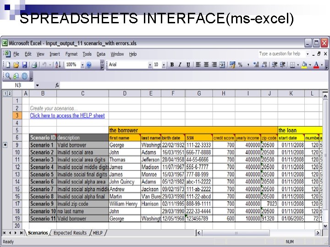Open the zoom 100% dropdown
The image size is (330, 247).
coord(82,65)
